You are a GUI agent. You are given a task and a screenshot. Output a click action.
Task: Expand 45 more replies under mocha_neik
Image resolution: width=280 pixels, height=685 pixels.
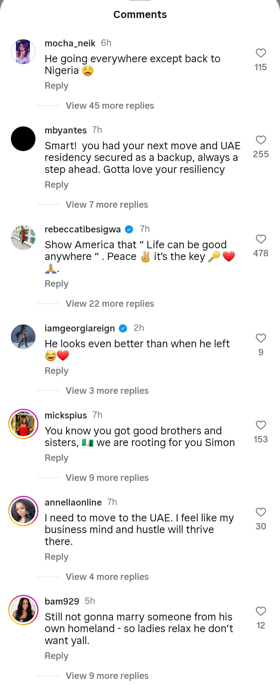click(x=110, y=106)
